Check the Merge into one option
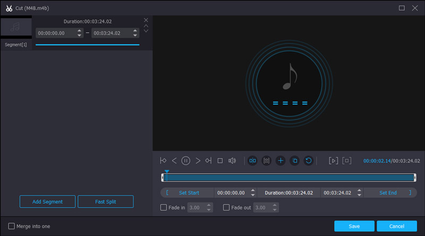425x236 pixels. click(12, 226)
